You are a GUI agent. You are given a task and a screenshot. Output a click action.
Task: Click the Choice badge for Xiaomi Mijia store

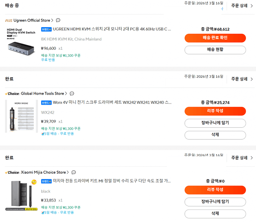[12, 172]
